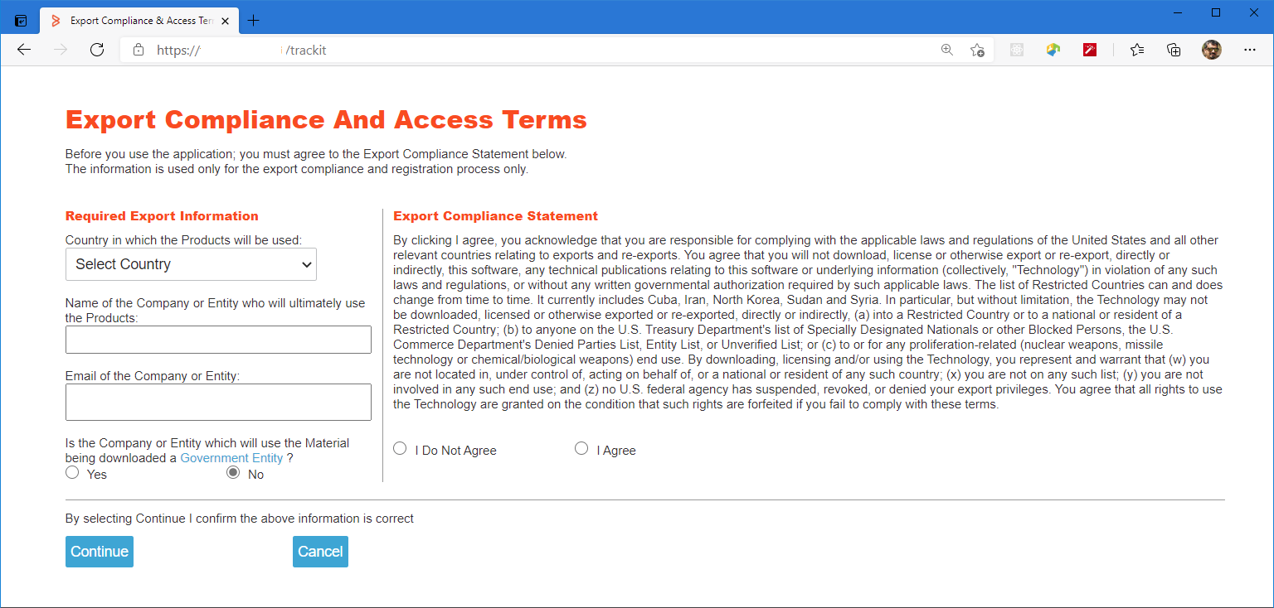The width and height of the screenshot is (1274, 608).
Task: Click the Cancel button
Action: tap(320, 552)
